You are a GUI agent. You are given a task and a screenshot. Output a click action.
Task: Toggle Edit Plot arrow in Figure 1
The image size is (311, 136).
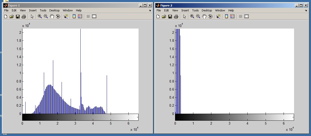point(32,16)
